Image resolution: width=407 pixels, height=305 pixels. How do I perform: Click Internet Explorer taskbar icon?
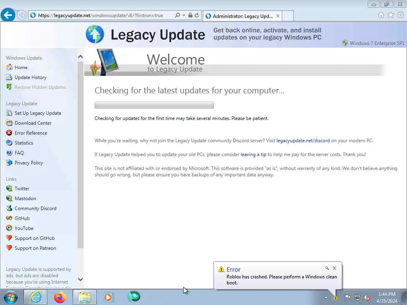click(35, 297)
